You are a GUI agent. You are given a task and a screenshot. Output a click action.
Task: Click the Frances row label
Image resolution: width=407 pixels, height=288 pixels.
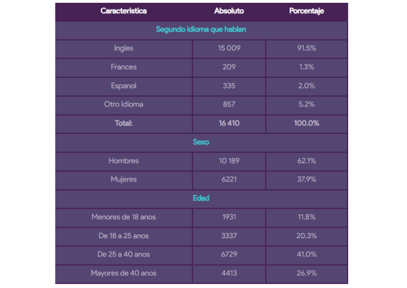tap(124, 67)
